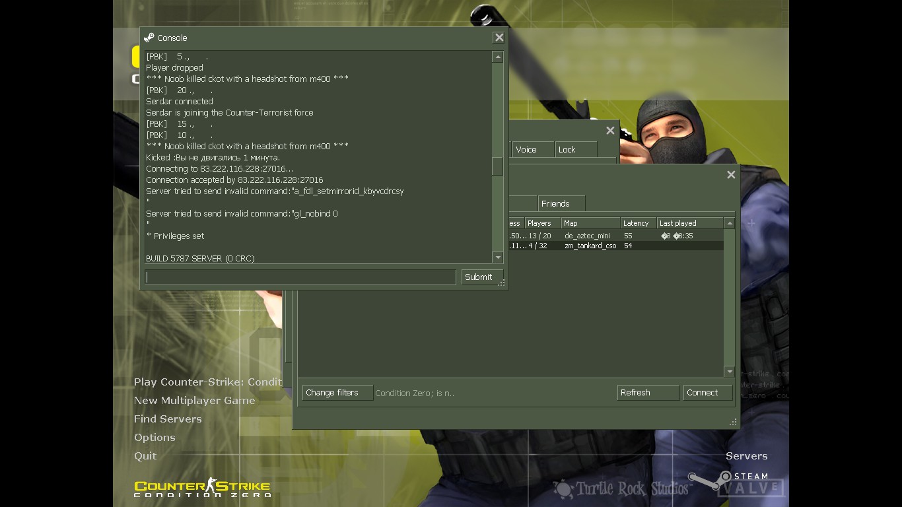The image size is (902, 507).
Task: Click server list scroll down arrow
Action: coord(729,372)
